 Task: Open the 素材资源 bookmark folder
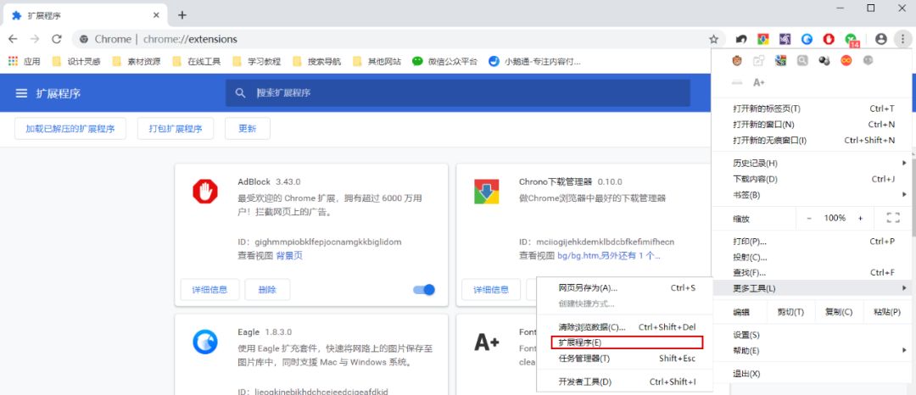(136, 61)
